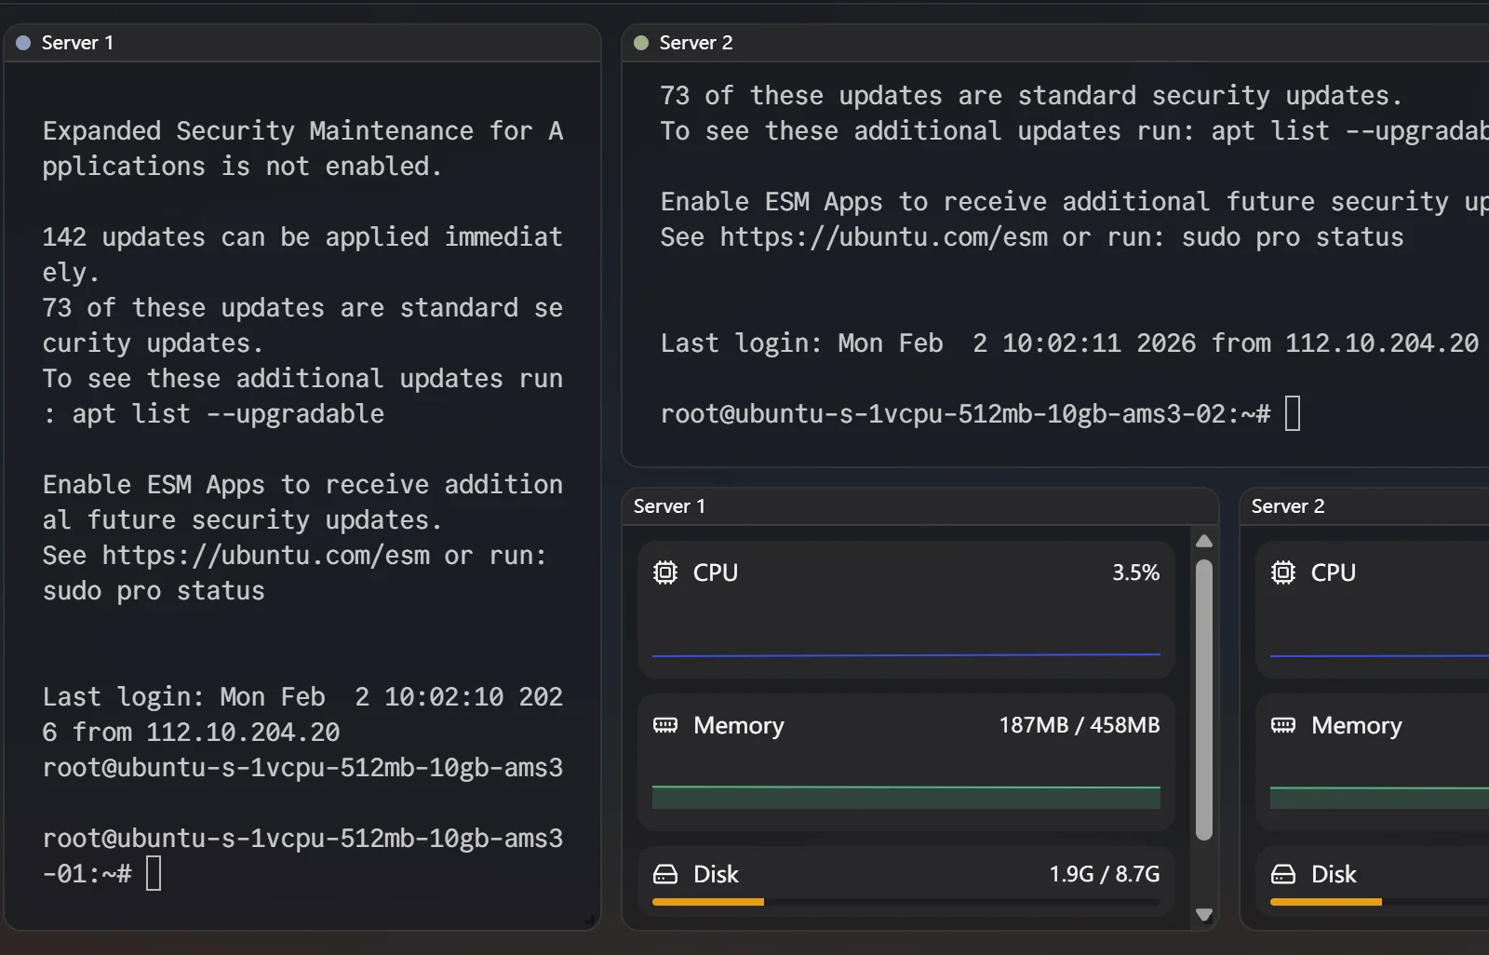Select the Server 2 terminal title tab
The height and width of the screenshot is (955, 1489).
point(695,43)
